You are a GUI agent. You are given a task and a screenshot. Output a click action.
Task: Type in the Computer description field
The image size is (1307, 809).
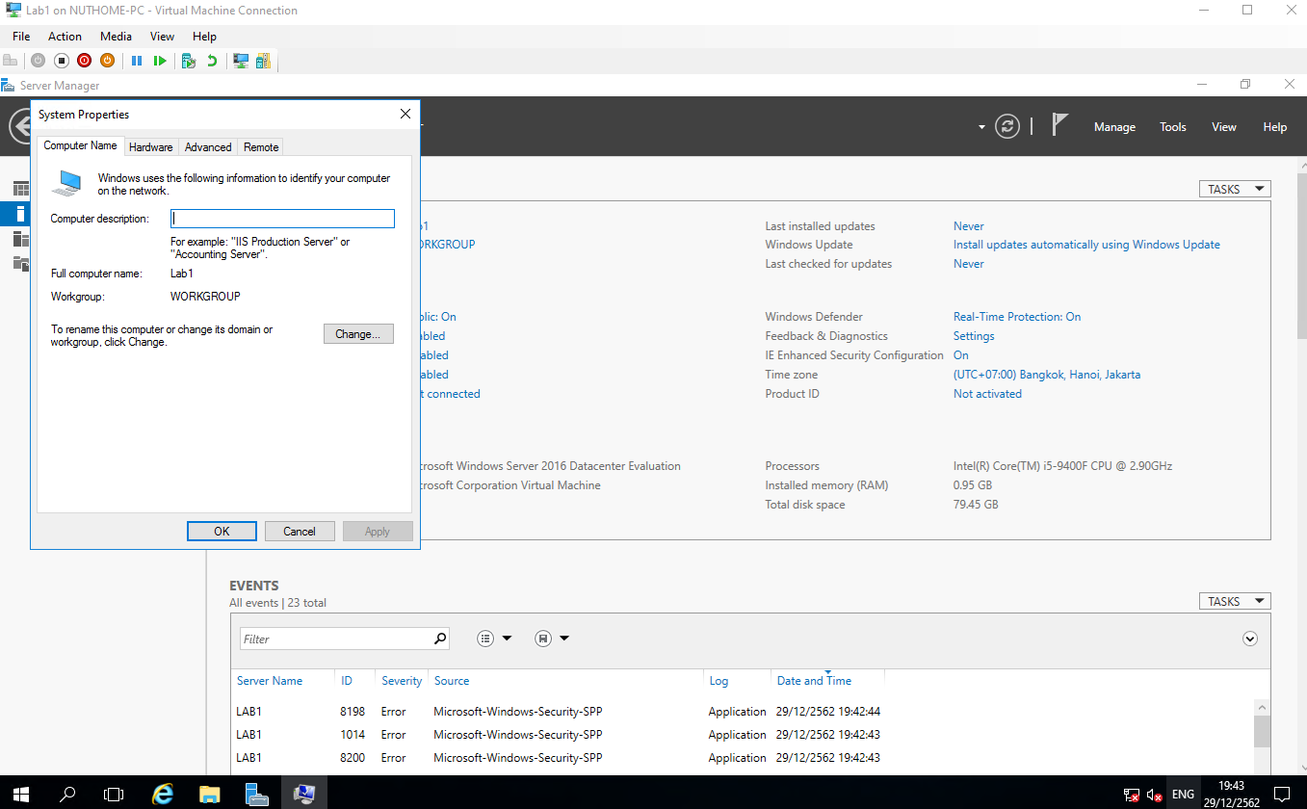pyautogui.click(x=281, y=219)
